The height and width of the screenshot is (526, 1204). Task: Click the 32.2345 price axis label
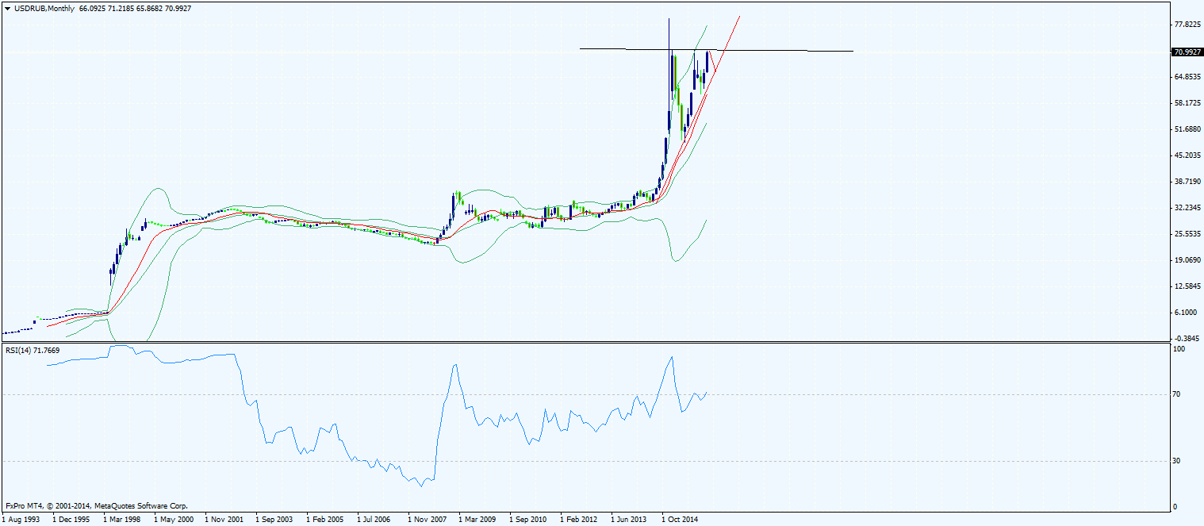point(1186,208)
